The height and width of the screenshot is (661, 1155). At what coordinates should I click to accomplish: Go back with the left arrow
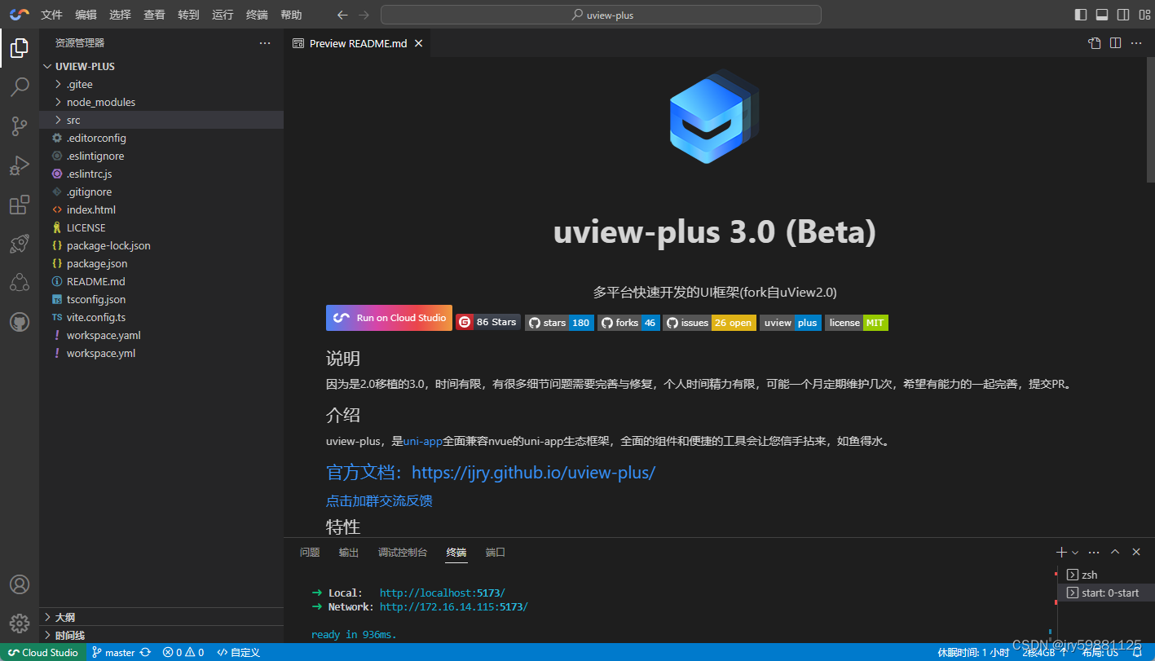click(x=342, y=15)
